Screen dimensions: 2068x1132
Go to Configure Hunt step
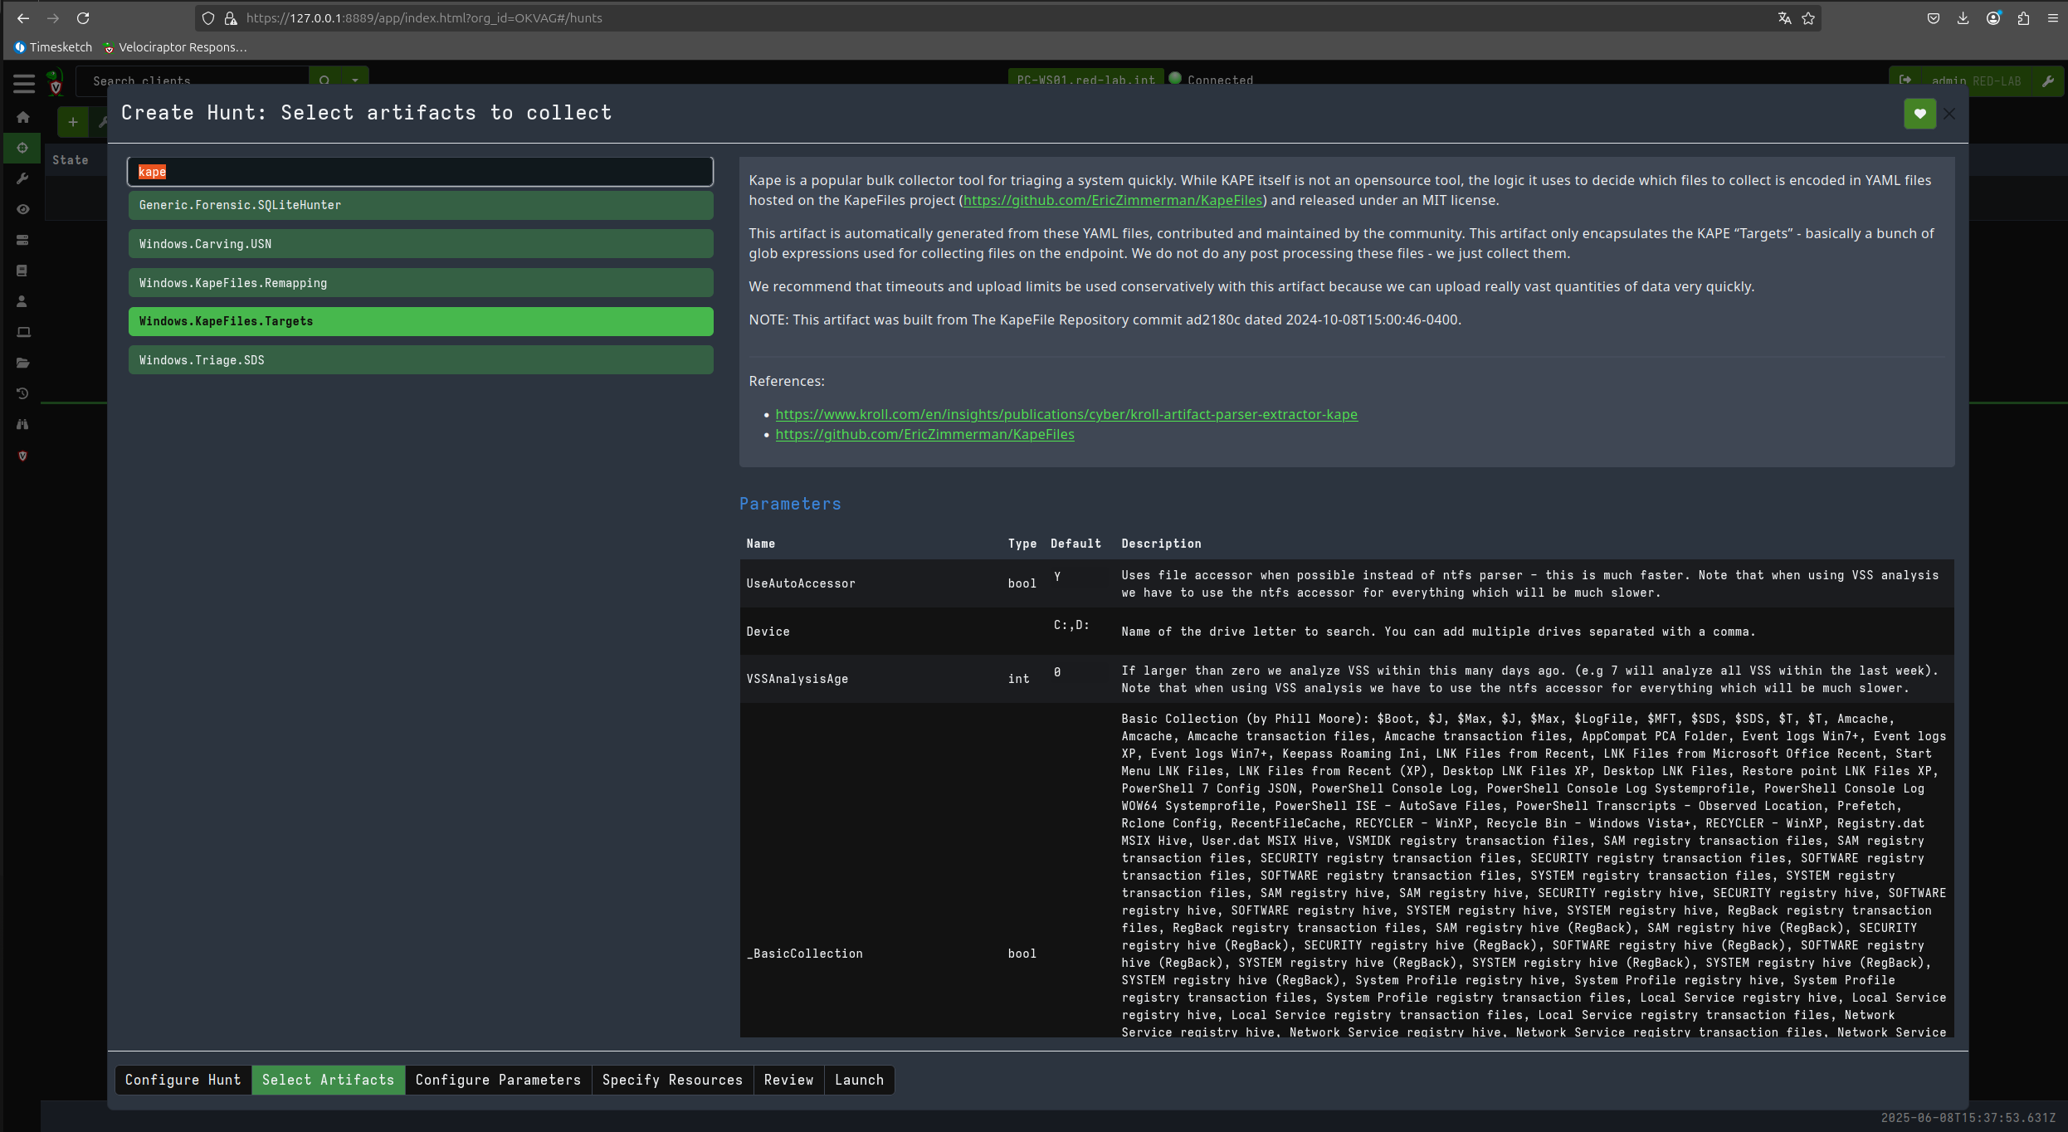(x=183, y=1080)
